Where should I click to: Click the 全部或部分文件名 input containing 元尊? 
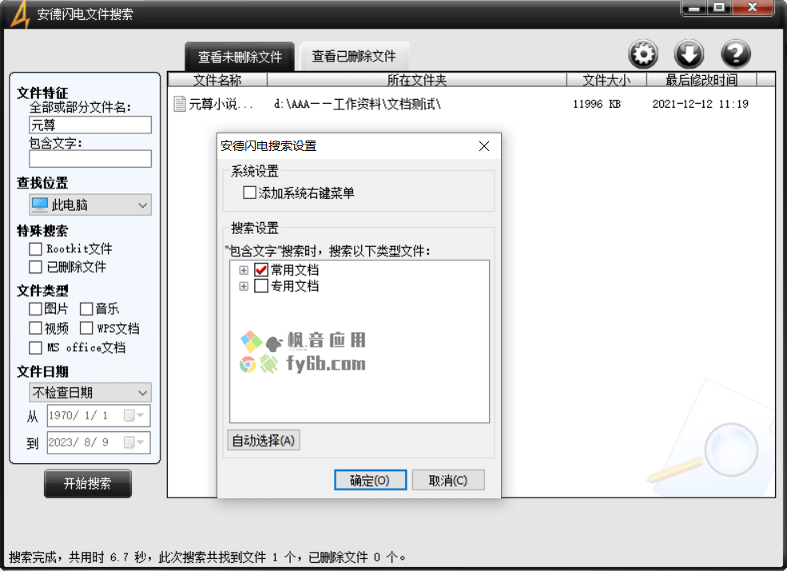[90, 125]
